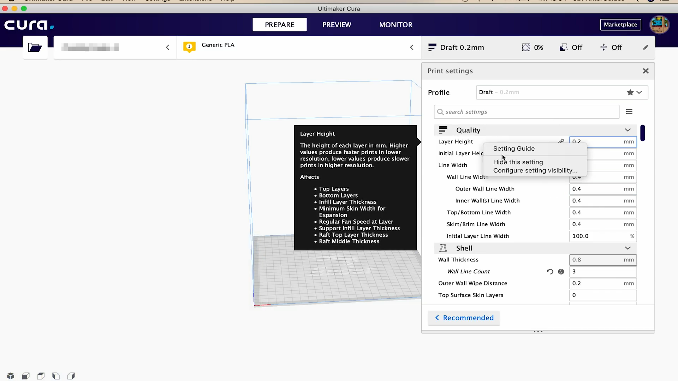
Task: Click the Wall Line Width setting label
Action: point(468,177)
